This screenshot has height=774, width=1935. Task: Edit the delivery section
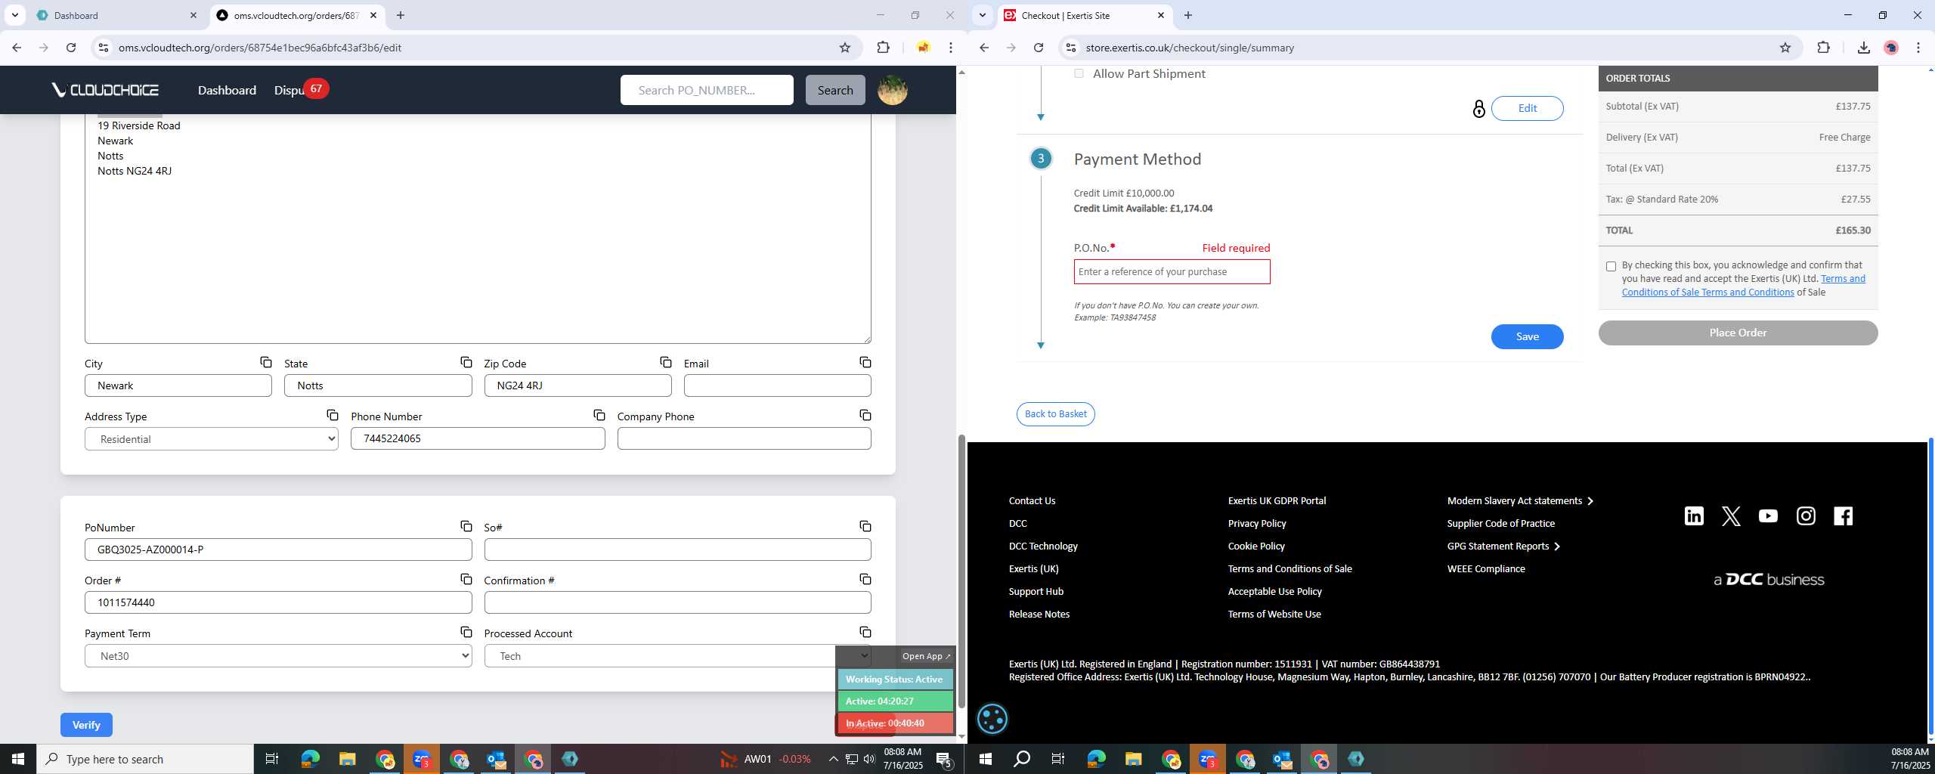coord(1527,108)
